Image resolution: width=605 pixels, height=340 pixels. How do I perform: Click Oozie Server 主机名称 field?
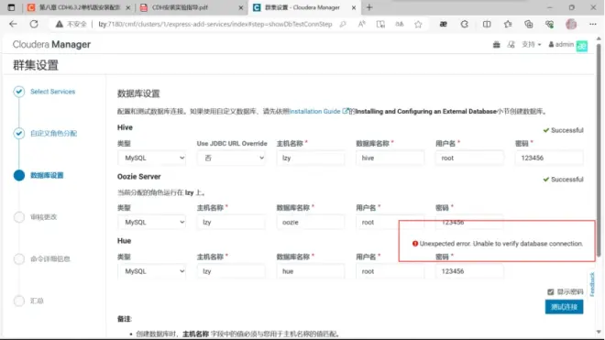tap(231, 223)
